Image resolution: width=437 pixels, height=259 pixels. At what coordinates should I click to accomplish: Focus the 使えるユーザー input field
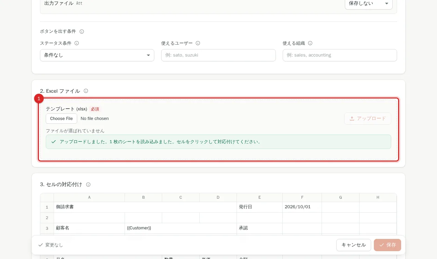point(218,55)
